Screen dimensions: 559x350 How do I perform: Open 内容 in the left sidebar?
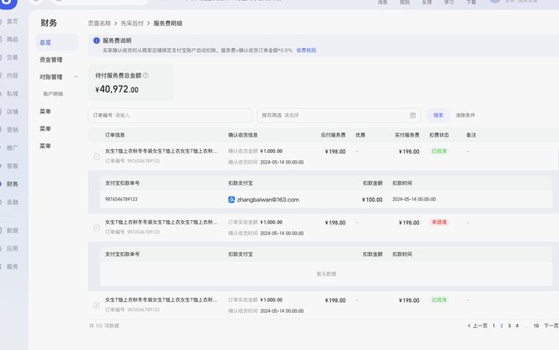click(12, 76)
